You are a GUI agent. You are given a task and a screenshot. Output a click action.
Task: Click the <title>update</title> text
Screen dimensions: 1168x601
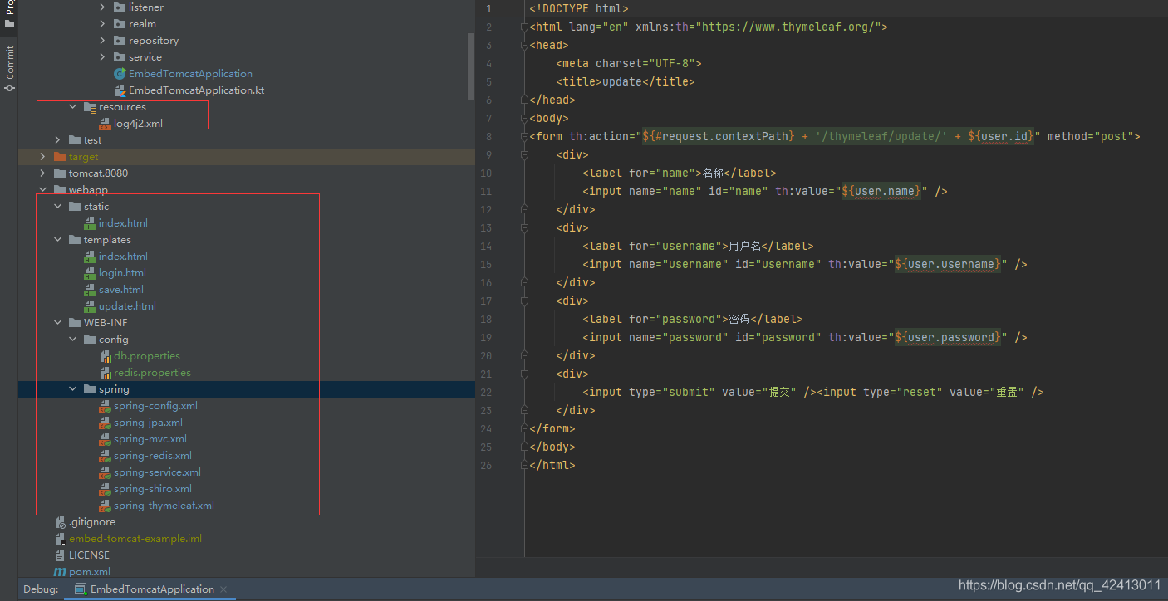[x=626, y=81]
